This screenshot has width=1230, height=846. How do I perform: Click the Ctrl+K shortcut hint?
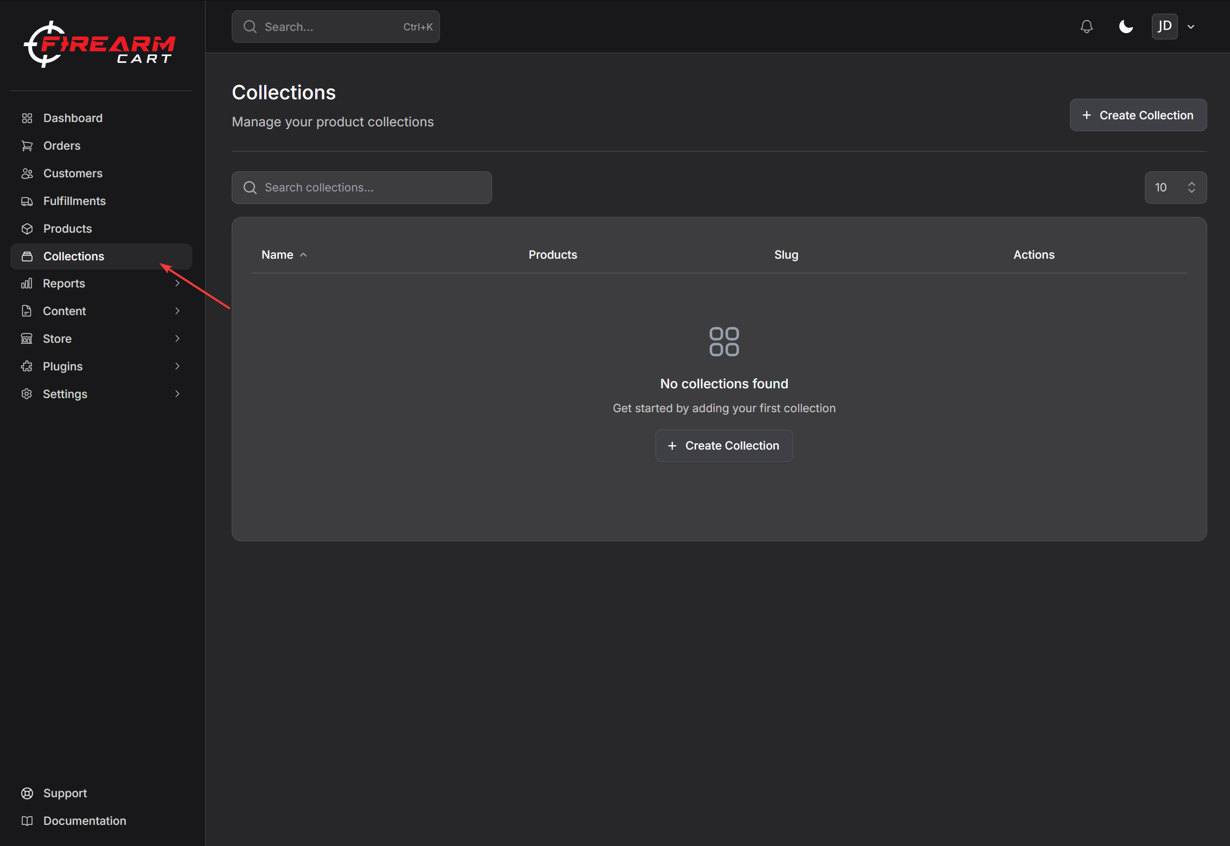[x=418, y=27]
